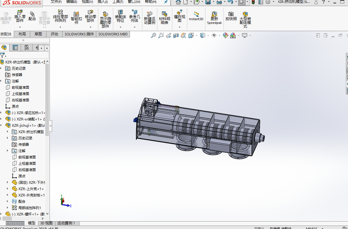Switch to the 评估 tab
348x229 pixels.
click(54, 34)
